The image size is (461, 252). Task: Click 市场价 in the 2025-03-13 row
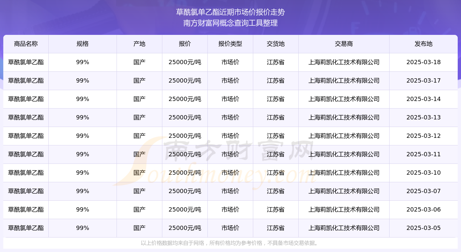(x=230, y=117)
